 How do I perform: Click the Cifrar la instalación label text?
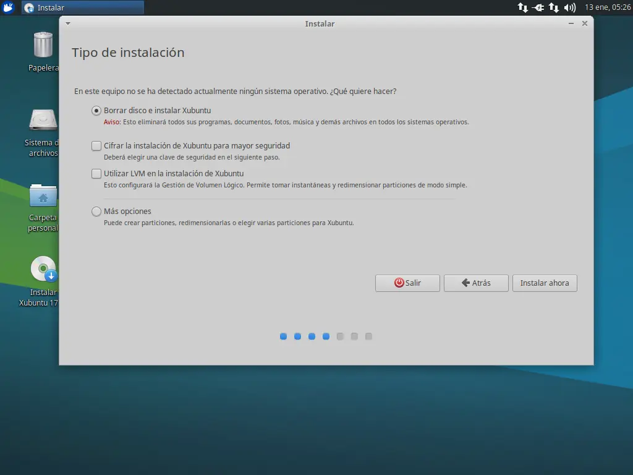[x=197, y=146]
